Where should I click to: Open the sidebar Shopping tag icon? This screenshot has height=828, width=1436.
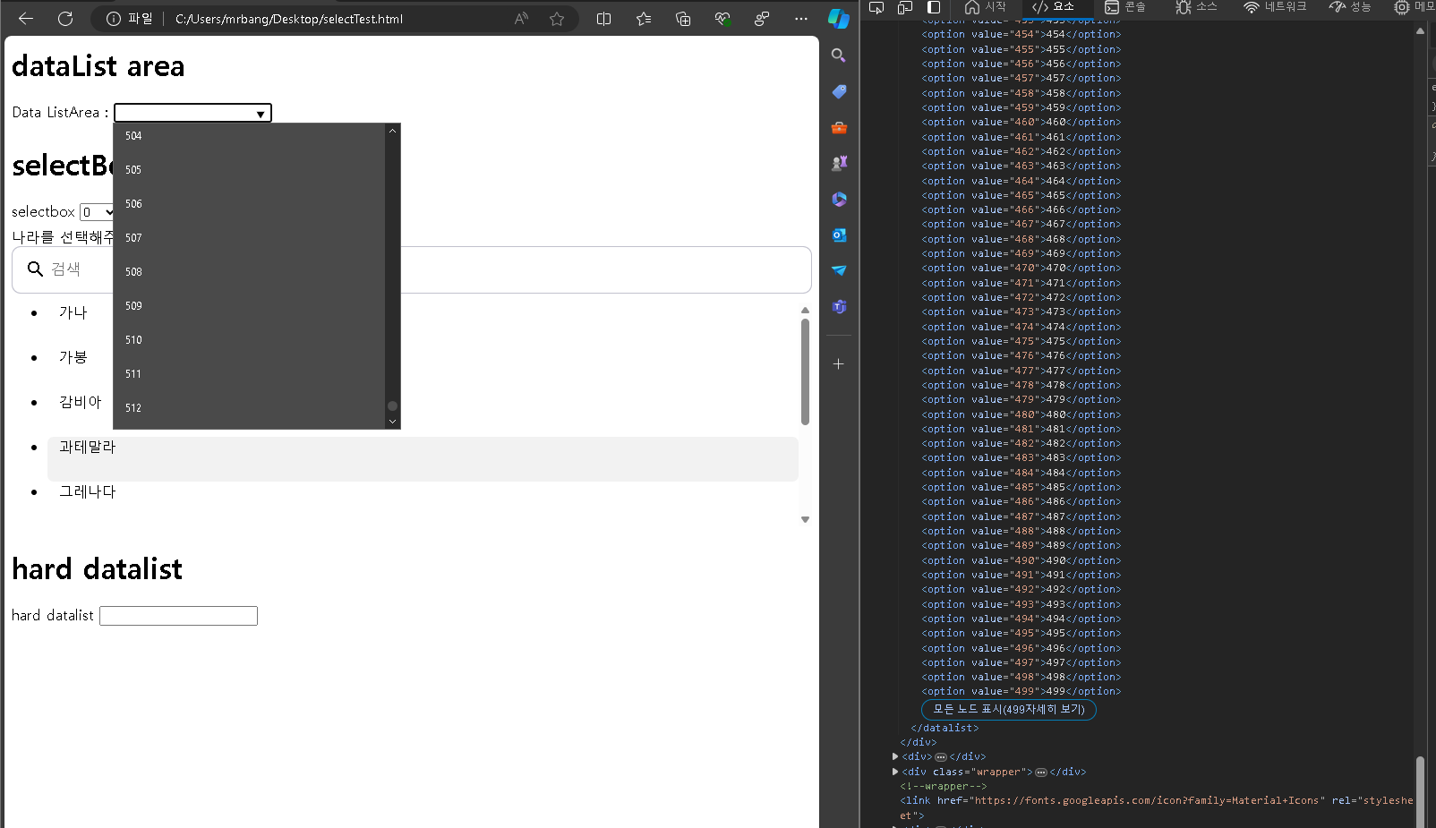tap(839, 91)
